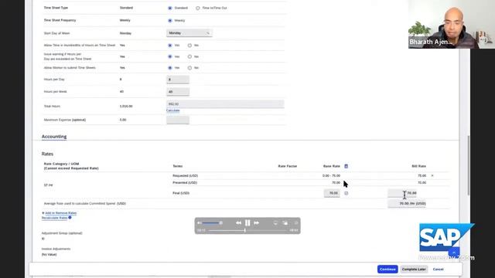Screen dimensions: 495x278
Task: Click the Calculate link under Total Hours
Action: click(x=172, y=110)
